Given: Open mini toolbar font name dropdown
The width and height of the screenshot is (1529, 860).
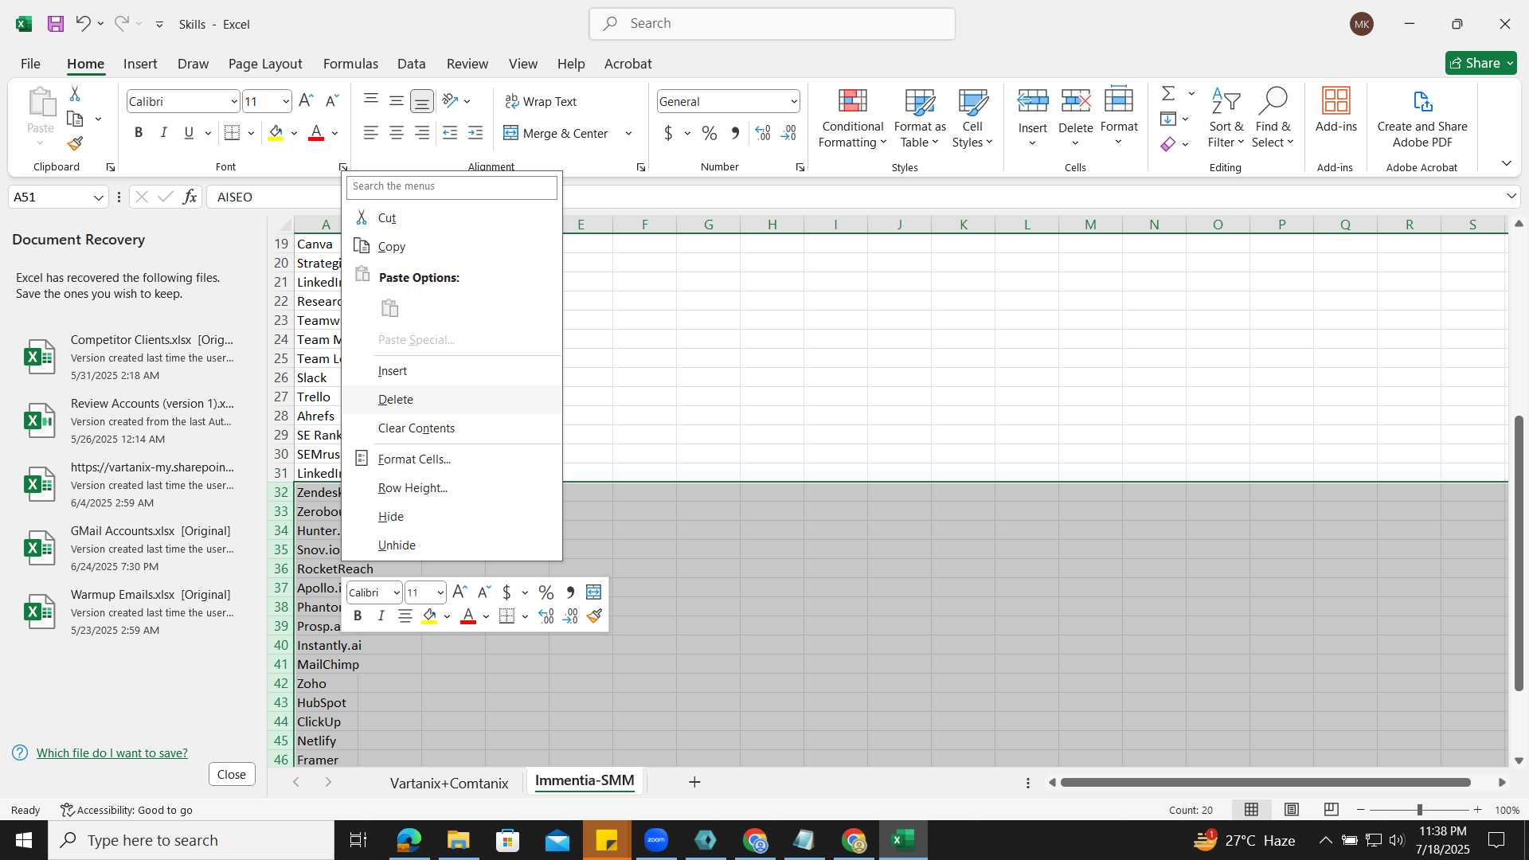Looking at the screenshot, I should [396, 592].
